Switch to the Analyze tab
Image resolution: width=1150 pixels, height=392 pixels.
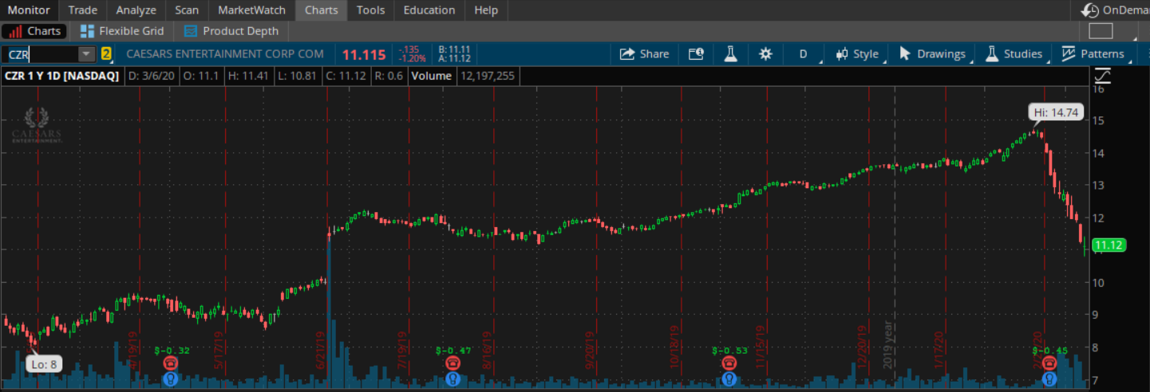(136, 10)
